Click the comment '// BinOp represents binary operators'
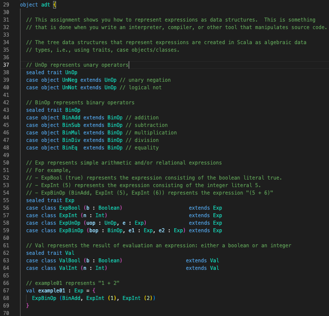Screen dimensions: 329x316 (x=80, y=102)
